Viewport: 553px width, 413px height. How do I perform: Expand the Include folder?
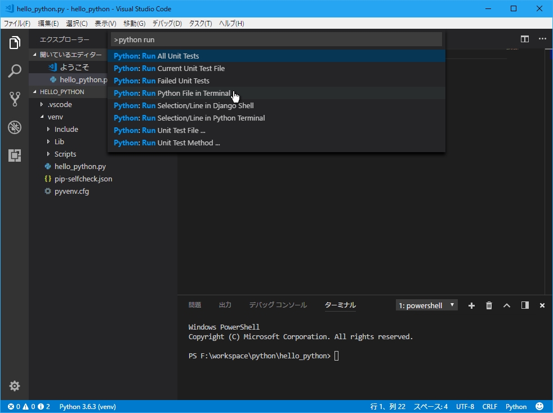click(48, 129)
